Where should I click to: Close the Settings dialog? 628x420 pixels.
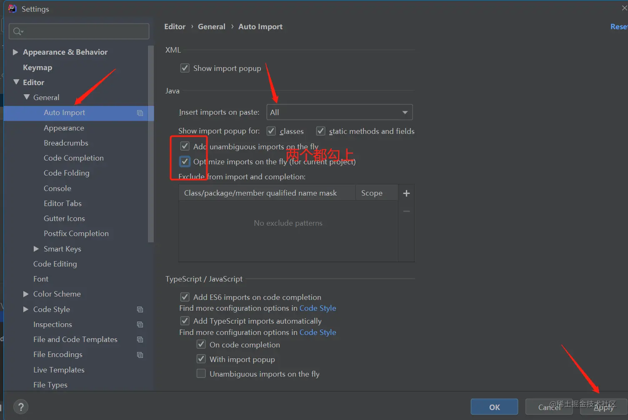pyautogui.click(x=624, y=8)
